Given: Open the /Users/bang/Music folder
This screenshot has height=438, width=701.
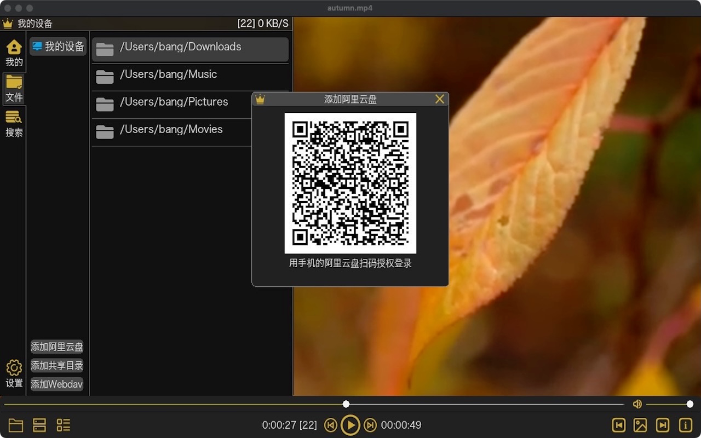Looking at the screenshot, I should (x=190, y=77).
